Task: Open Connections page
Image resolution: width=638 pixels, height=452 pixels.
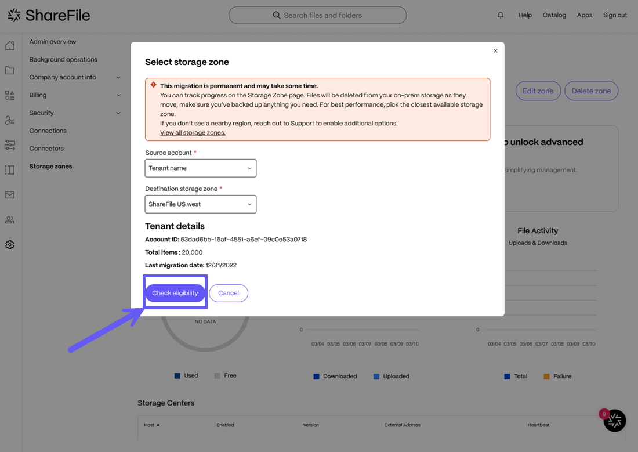Action: [48, 131]
